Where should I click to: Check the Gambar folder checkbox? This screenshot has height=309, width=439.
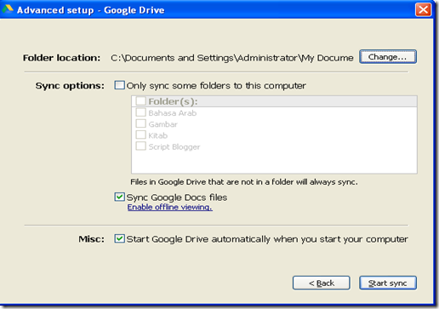coord(141,123)
